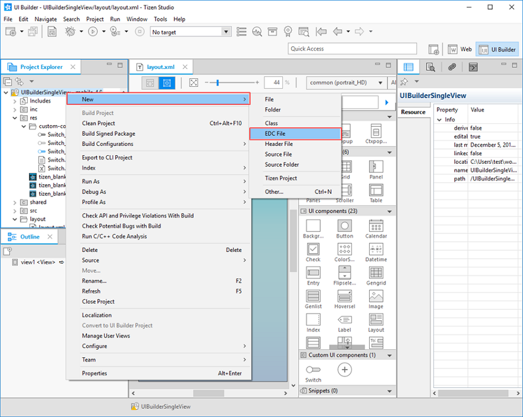Image resolution: width=523 pixels, height=417 pixels.
Task: Open the 'No target' connection dropdown
Action: pyautogui.click(x=190, y=31)
